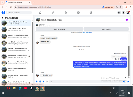
Task: Open browser zoom magnifier icon
Action: [117, 7]
